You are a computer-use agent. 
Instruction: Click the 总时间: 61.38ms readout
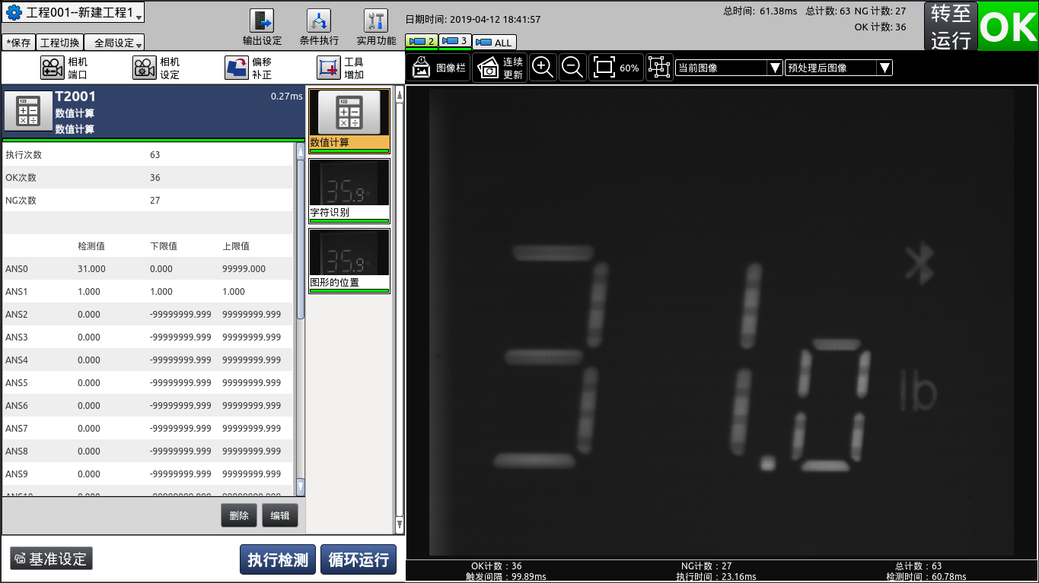pos(759,11)
